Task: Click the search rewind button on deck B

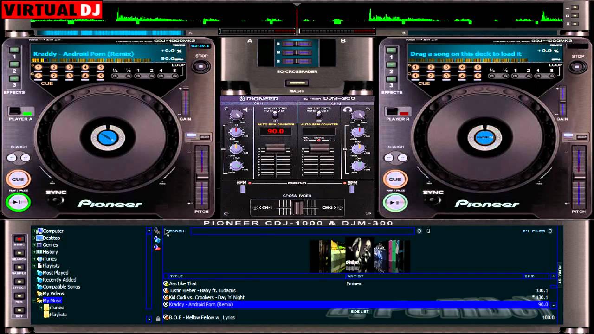Action: tap(389, 158)
